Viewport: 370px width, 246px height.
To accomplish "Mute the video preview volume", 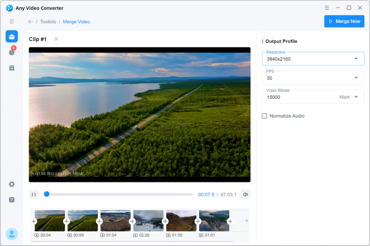I will tap(245, 194).
